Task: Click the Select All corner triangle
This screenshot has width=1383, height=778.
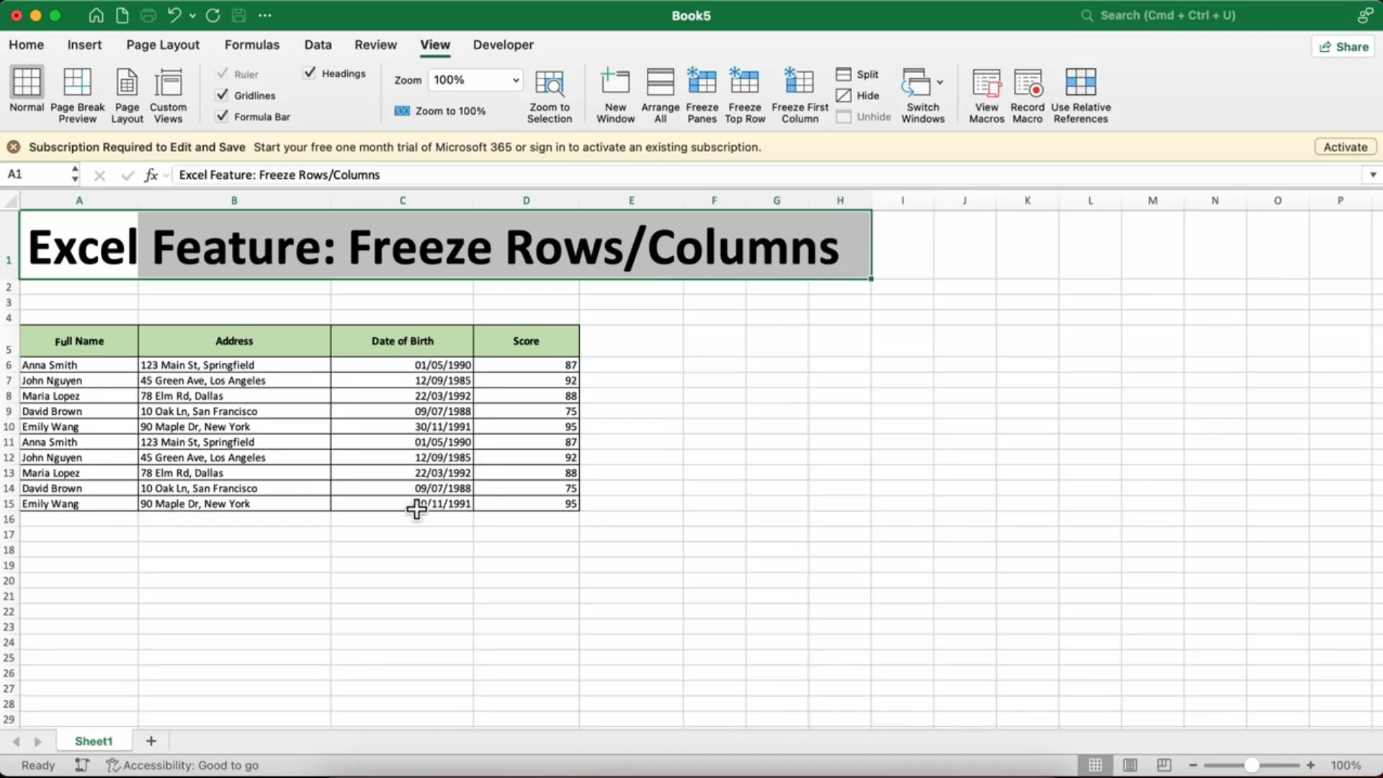Action: click(10, 200)
